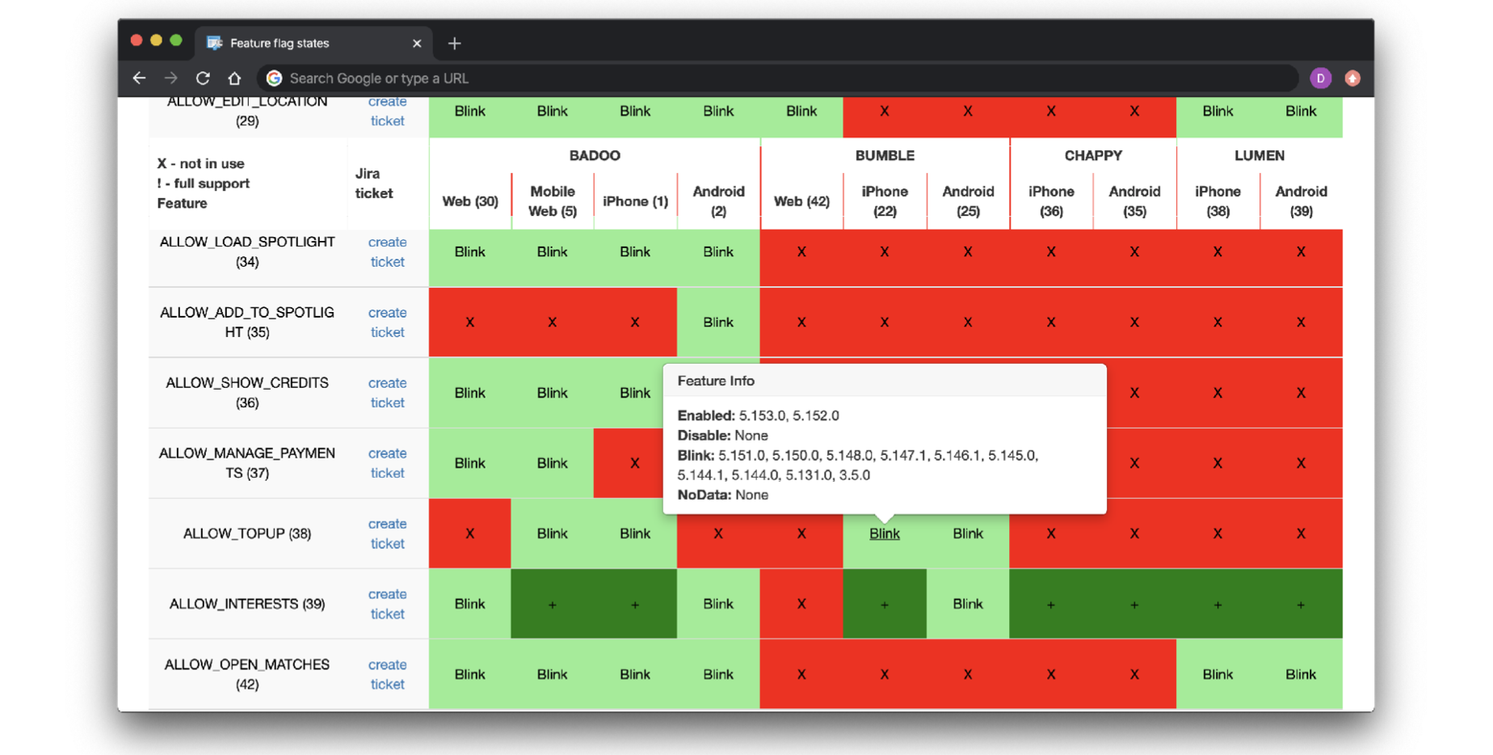Image resolution: width=1493 pixels, height=755 pixels.
Task: Click Blink cell for ALLOW_SHOW_CREDITS Mobile Web
Action: click(553, 393)
